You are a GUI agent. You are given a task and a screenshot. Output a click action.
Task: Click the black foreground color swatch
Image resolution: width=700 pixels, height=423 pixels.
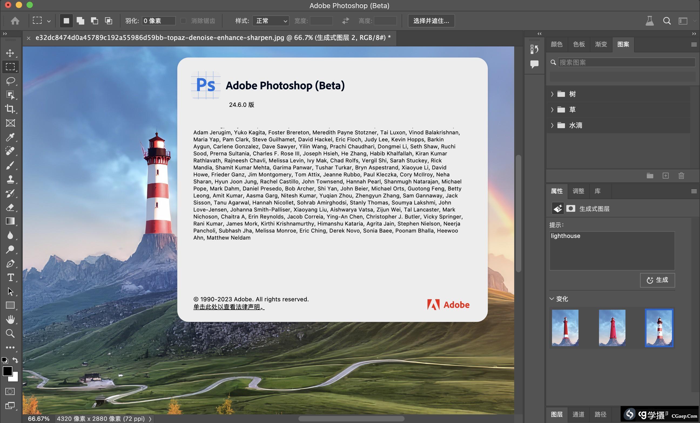pos(7,371)
